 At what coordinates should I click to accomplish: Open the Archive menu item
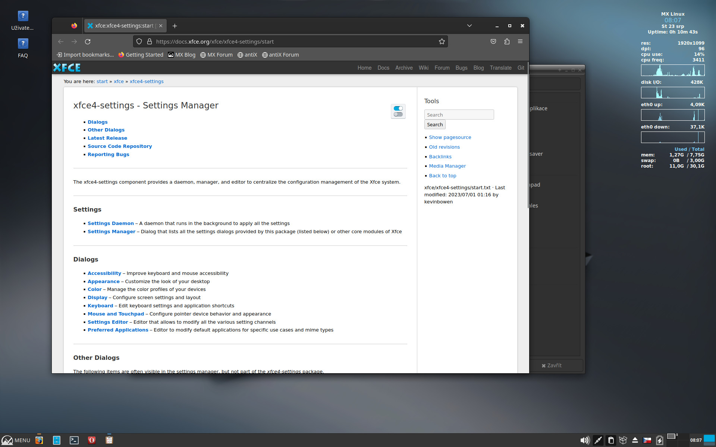coord(404,68)
